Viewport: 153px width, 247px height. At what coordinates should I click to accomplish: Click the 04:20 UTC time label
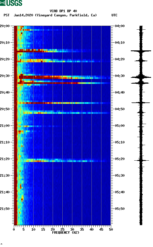pyautogui.click(x=120, y=59)
